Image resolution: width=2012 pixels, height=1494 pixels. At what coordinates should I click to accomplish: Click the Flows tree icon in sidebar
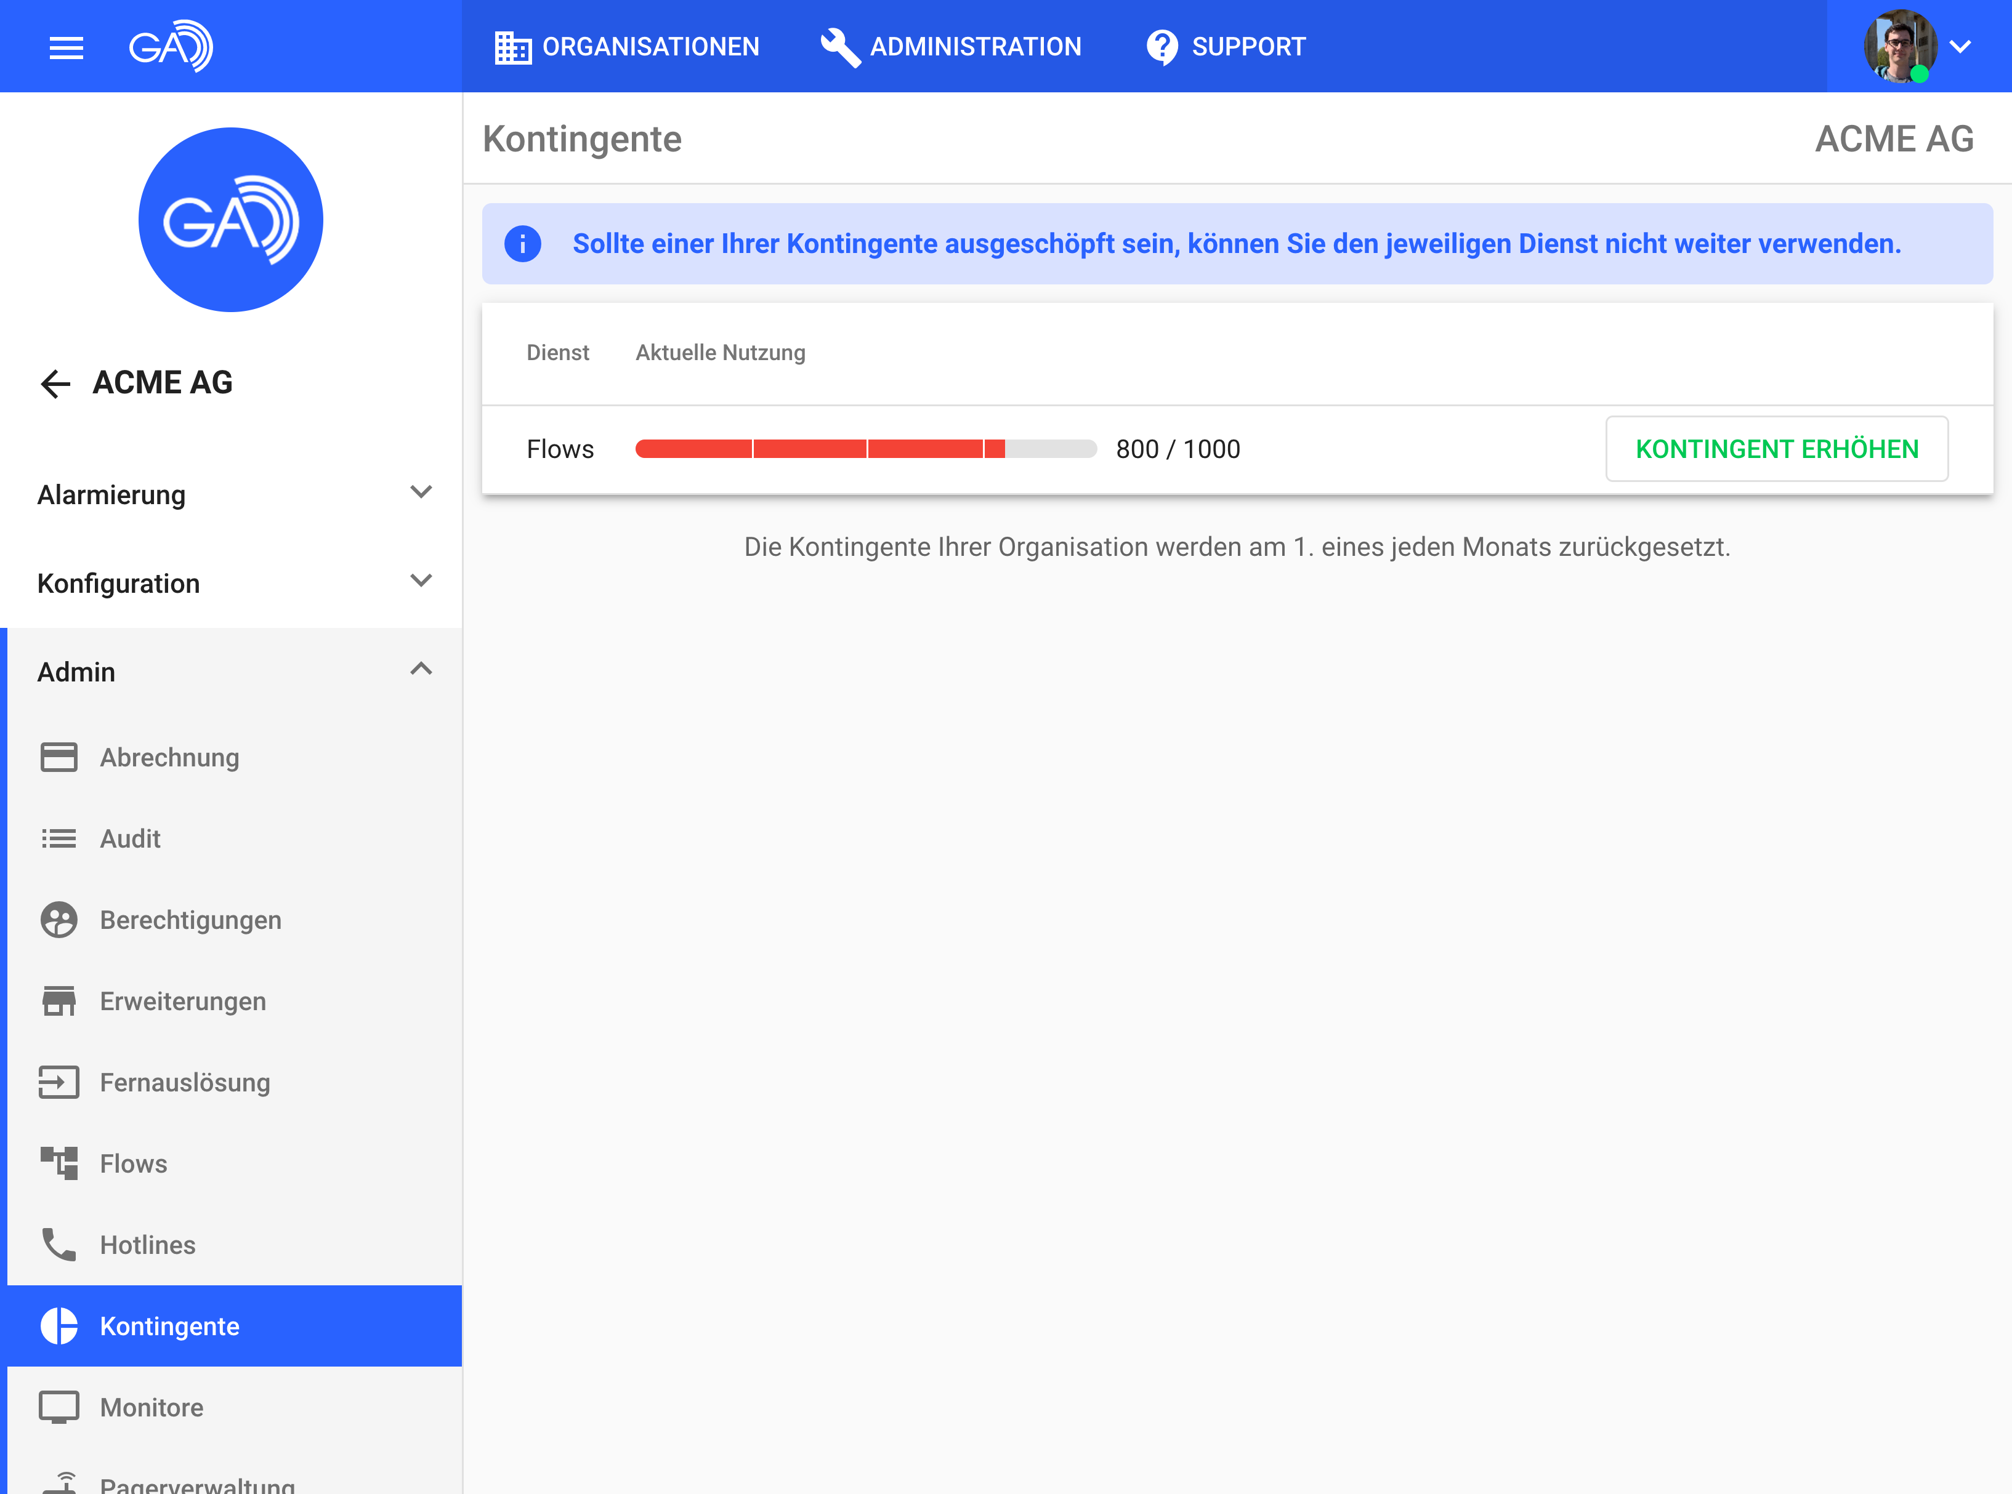[x=59, y=1164]
